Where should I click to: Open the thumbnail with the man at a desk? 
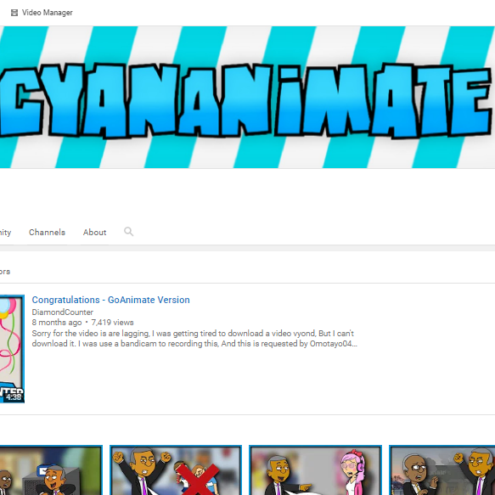pos(51,470)
